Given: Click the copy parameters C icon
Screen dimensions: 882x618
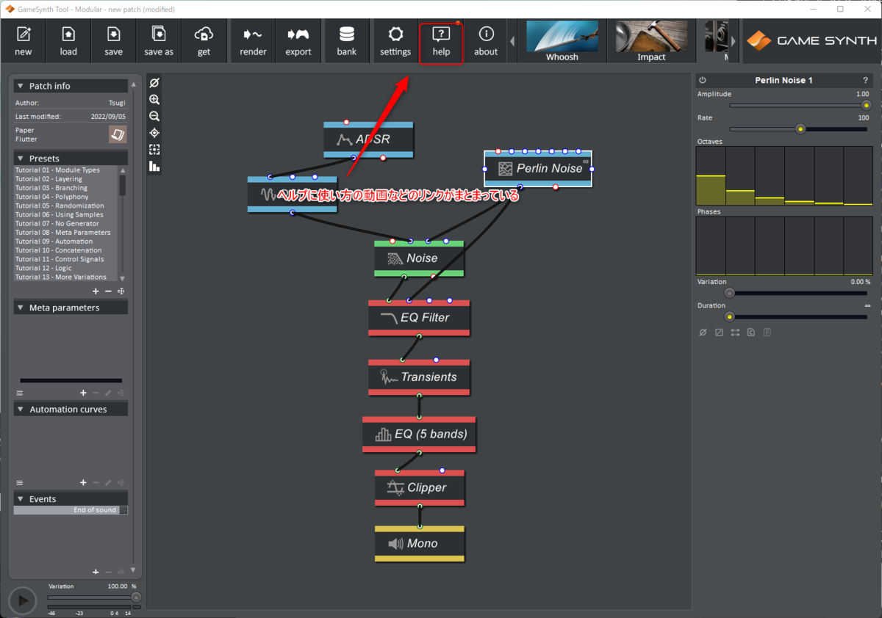Looking at the screenshot, I should point(751,332).
